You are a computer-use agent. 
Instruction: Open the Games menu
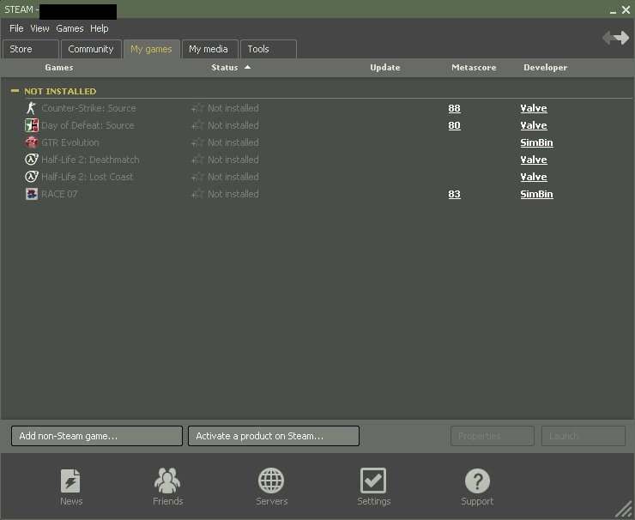click(70, 28)
